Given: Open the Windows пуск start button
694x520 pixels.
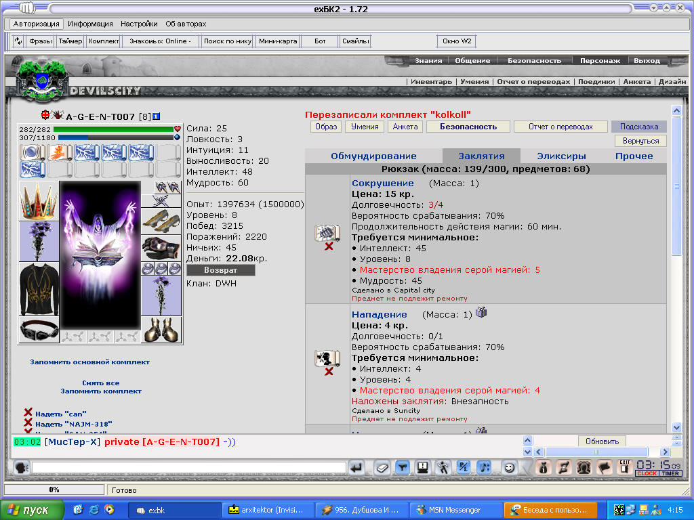Looking at the screenshot, I should coord(32,510).
